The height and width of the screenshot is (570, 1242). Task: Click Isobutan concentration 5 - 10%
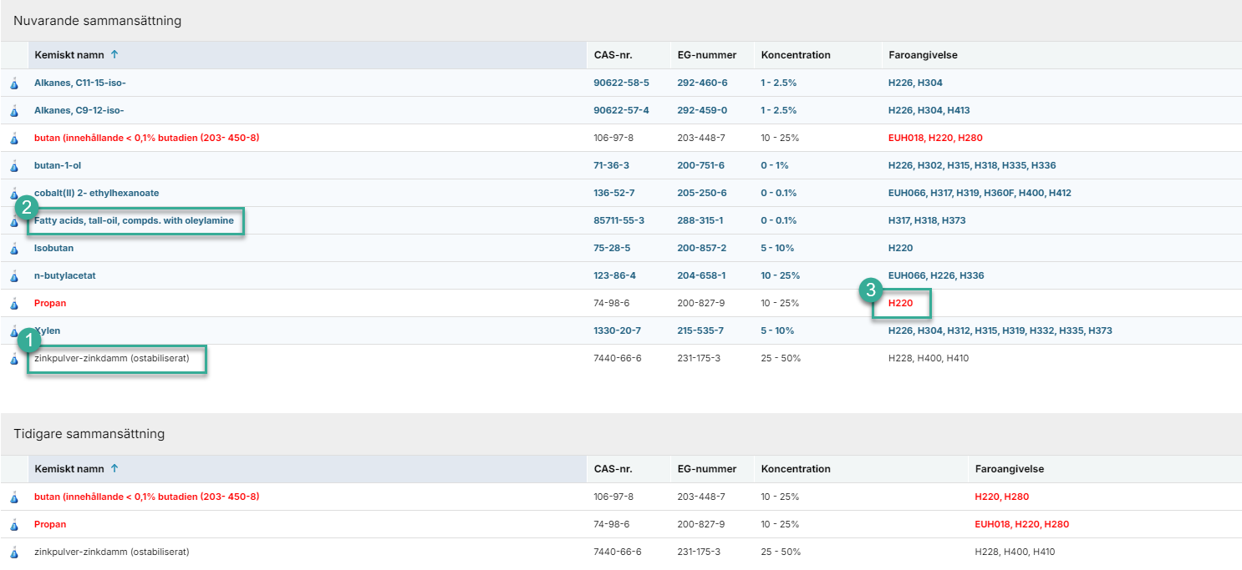777,249
